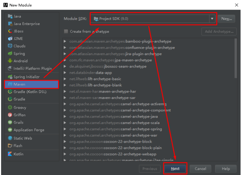Open the Module SDK dropdown arrow
Viewport: 241px width, 175px height.
(212, 19)
